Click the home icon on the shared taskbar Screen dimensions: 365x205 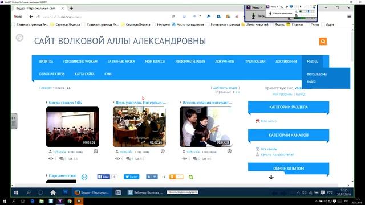click(x=53, y=192)
